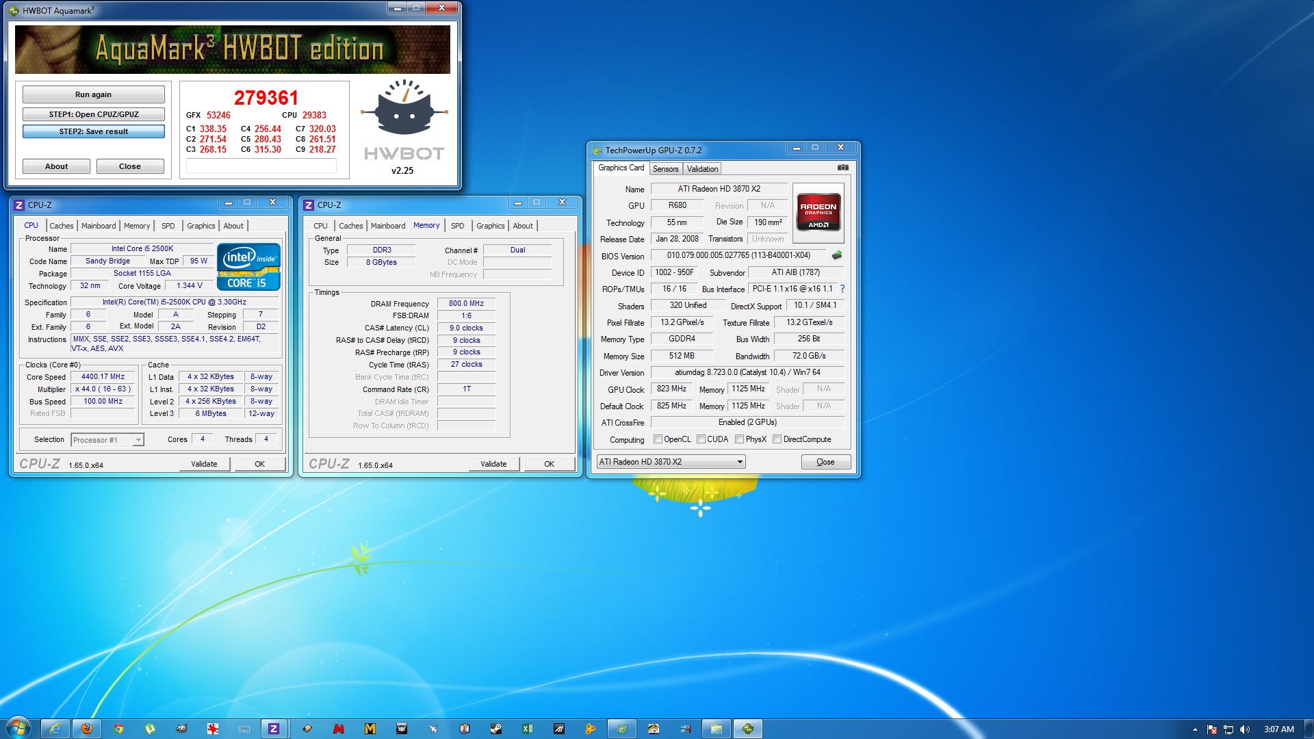Open Excel from the taskbar
Screen dimensions: 1314x739
(528, 729)
